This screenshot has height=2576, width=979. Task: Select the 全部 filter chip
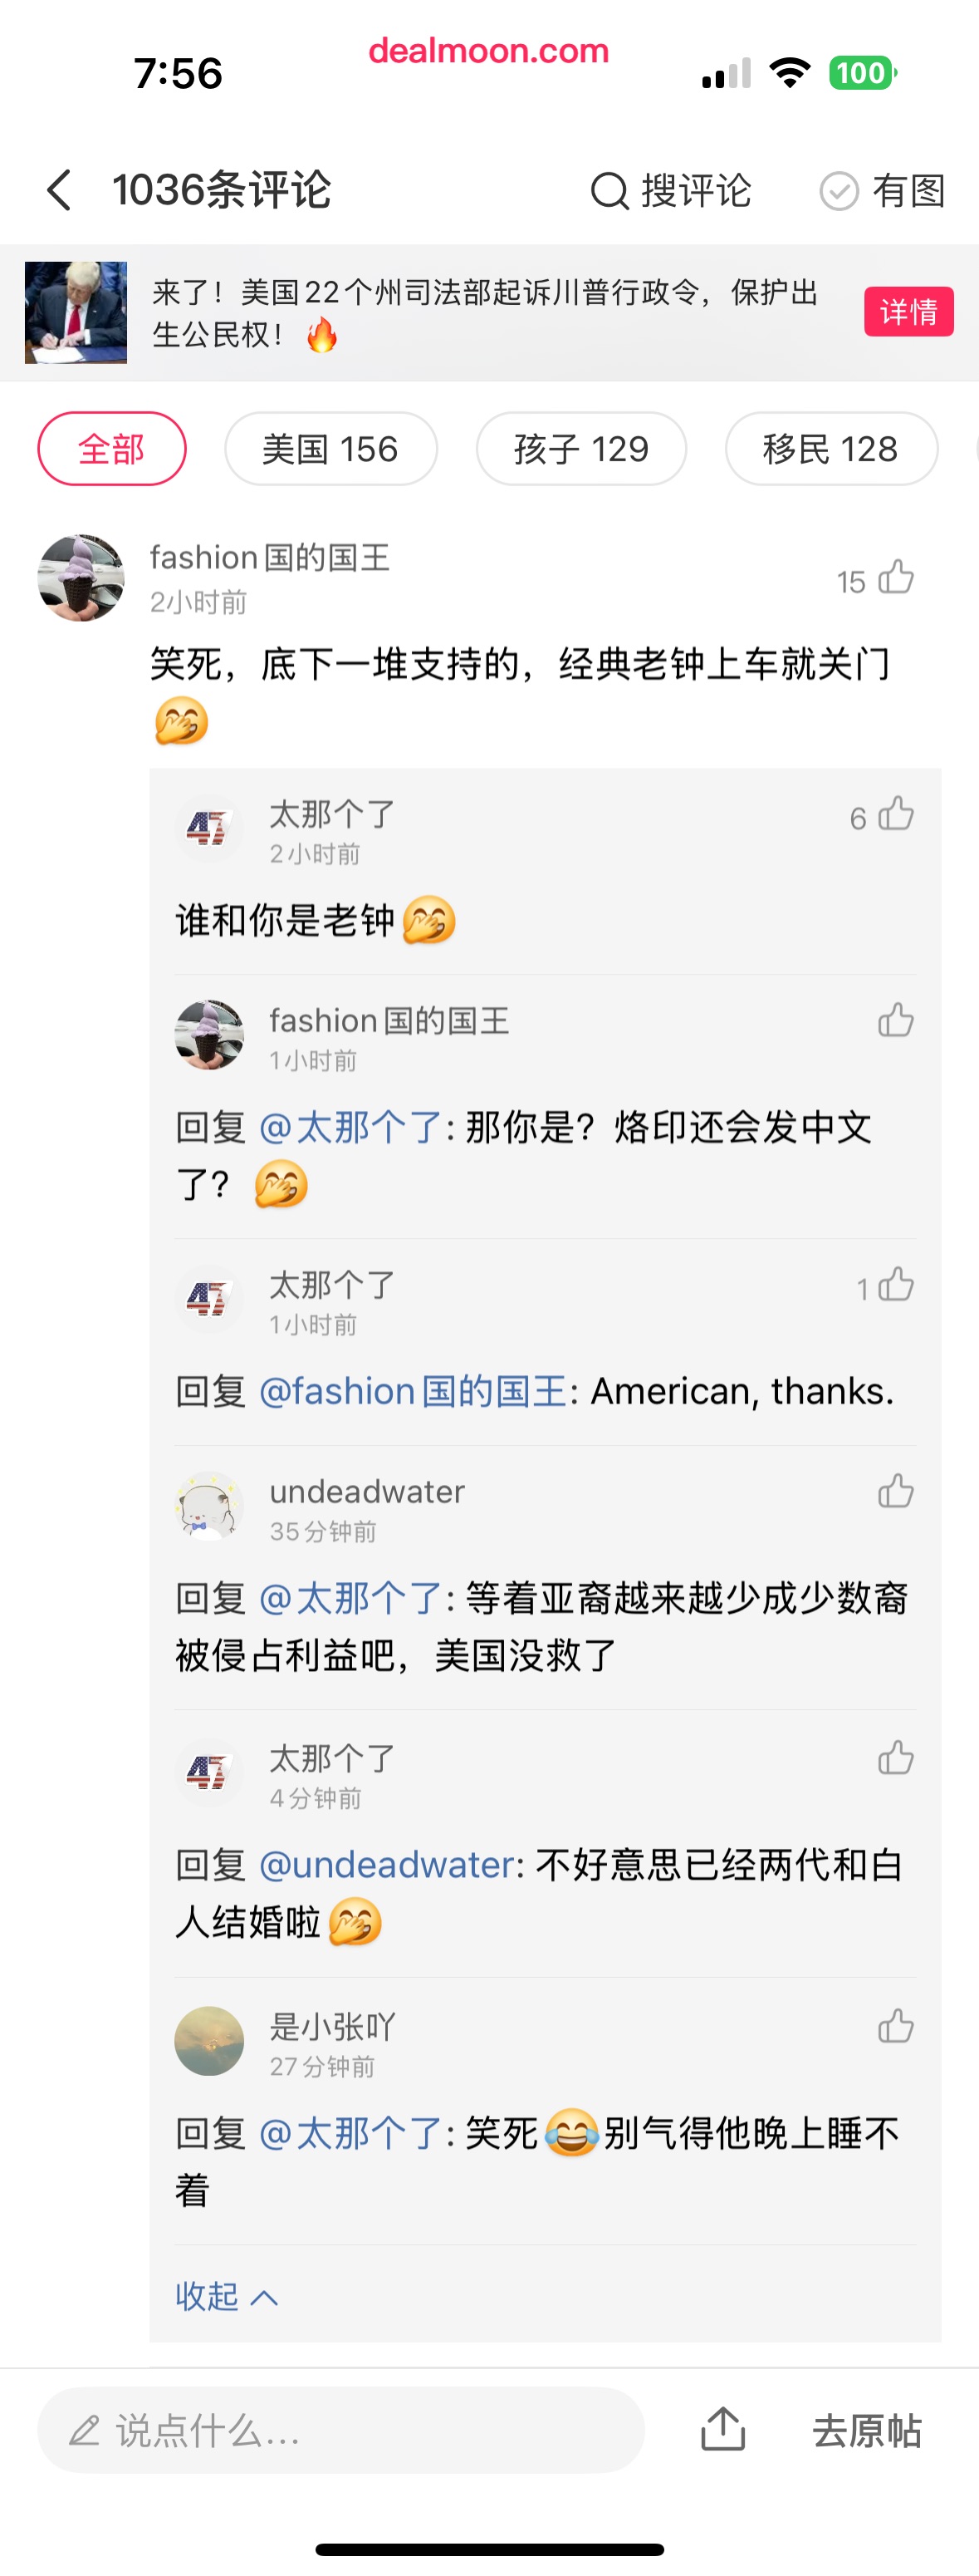(112, 449)
